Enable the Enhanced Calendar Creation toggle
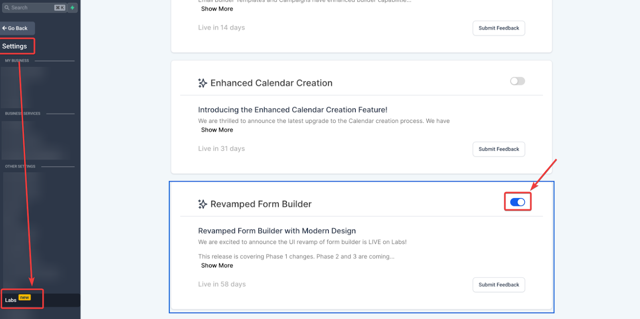 tap(517, 81)
